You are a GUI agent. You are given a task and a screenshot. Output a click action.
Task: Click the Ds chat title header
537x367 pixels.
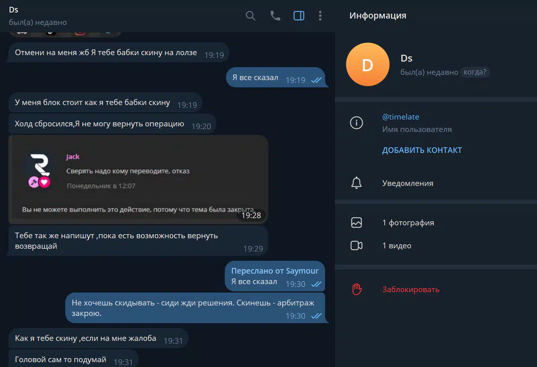click(14, 10)
